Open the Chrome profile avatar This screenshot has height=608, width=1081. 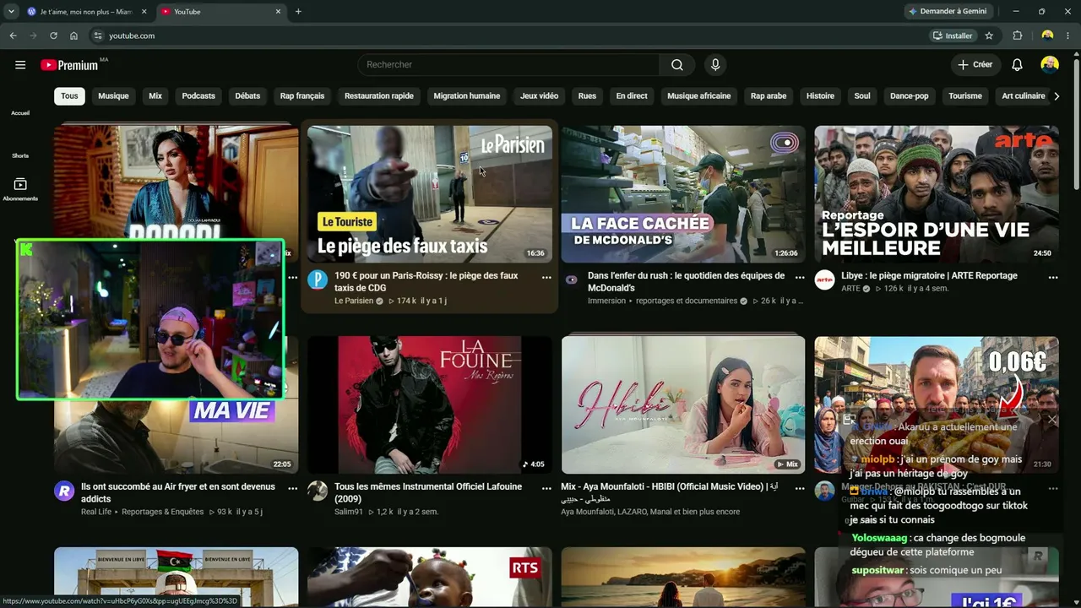[x=1047, y=35]
